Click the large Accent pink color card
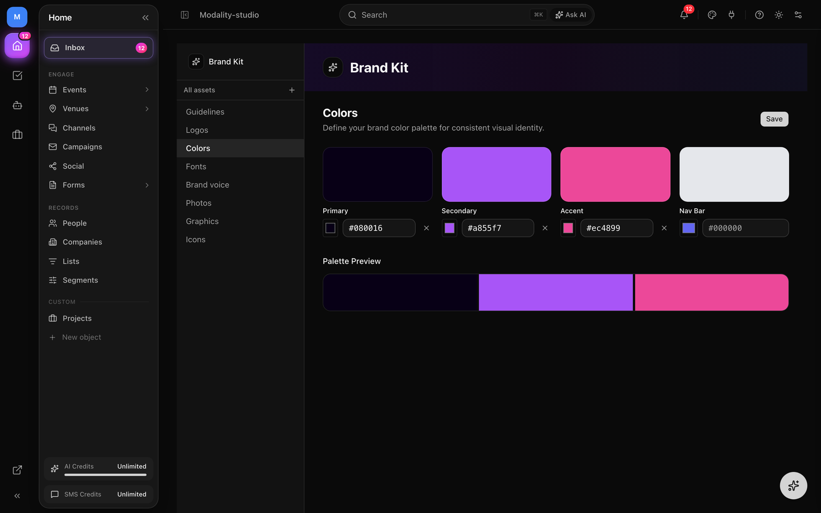The image size is (821, 513). coord(615,174)
